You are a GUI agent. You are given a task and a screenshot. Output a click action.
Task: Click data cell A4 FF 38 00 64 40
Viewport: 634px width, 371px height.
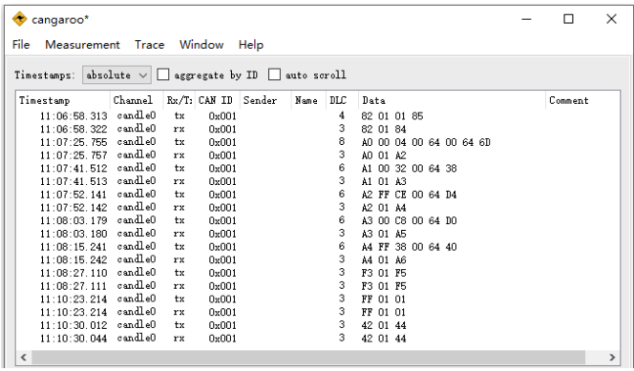pyautogui.click(x=410, y=247)
